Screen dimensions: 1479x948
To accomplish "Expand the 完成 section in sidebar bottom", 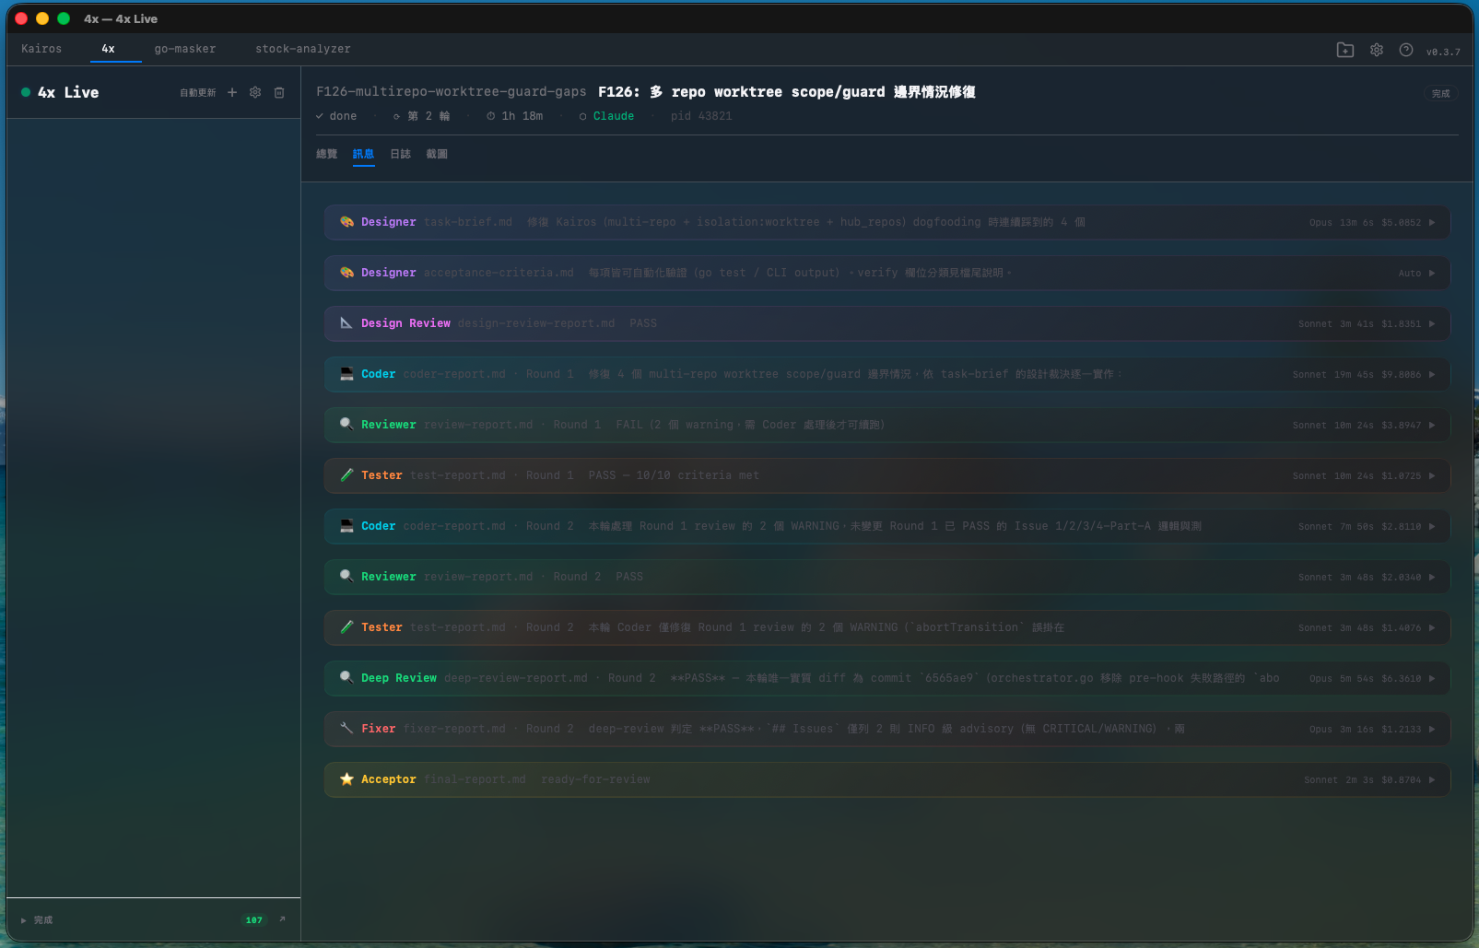I will tap(37, 920).
